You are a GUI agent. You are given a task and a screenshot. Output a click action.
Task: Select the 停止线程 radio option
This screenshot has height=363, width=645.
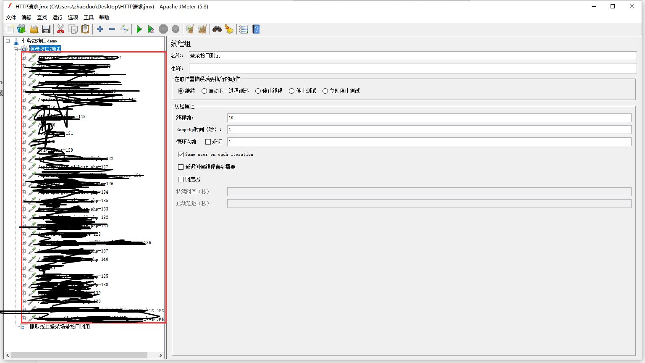click(x=258, y=91)
